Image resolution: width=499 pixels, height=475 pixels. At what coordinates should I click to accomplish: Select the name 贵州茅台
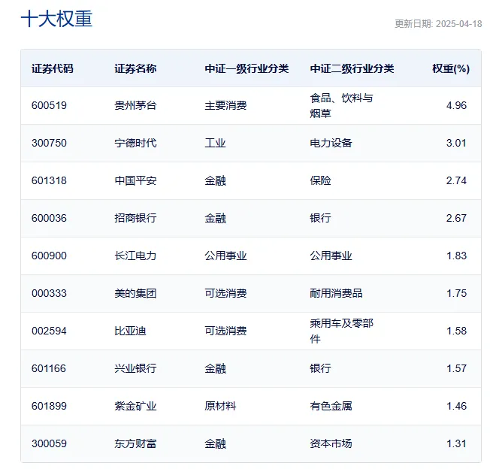coord(135,105)
